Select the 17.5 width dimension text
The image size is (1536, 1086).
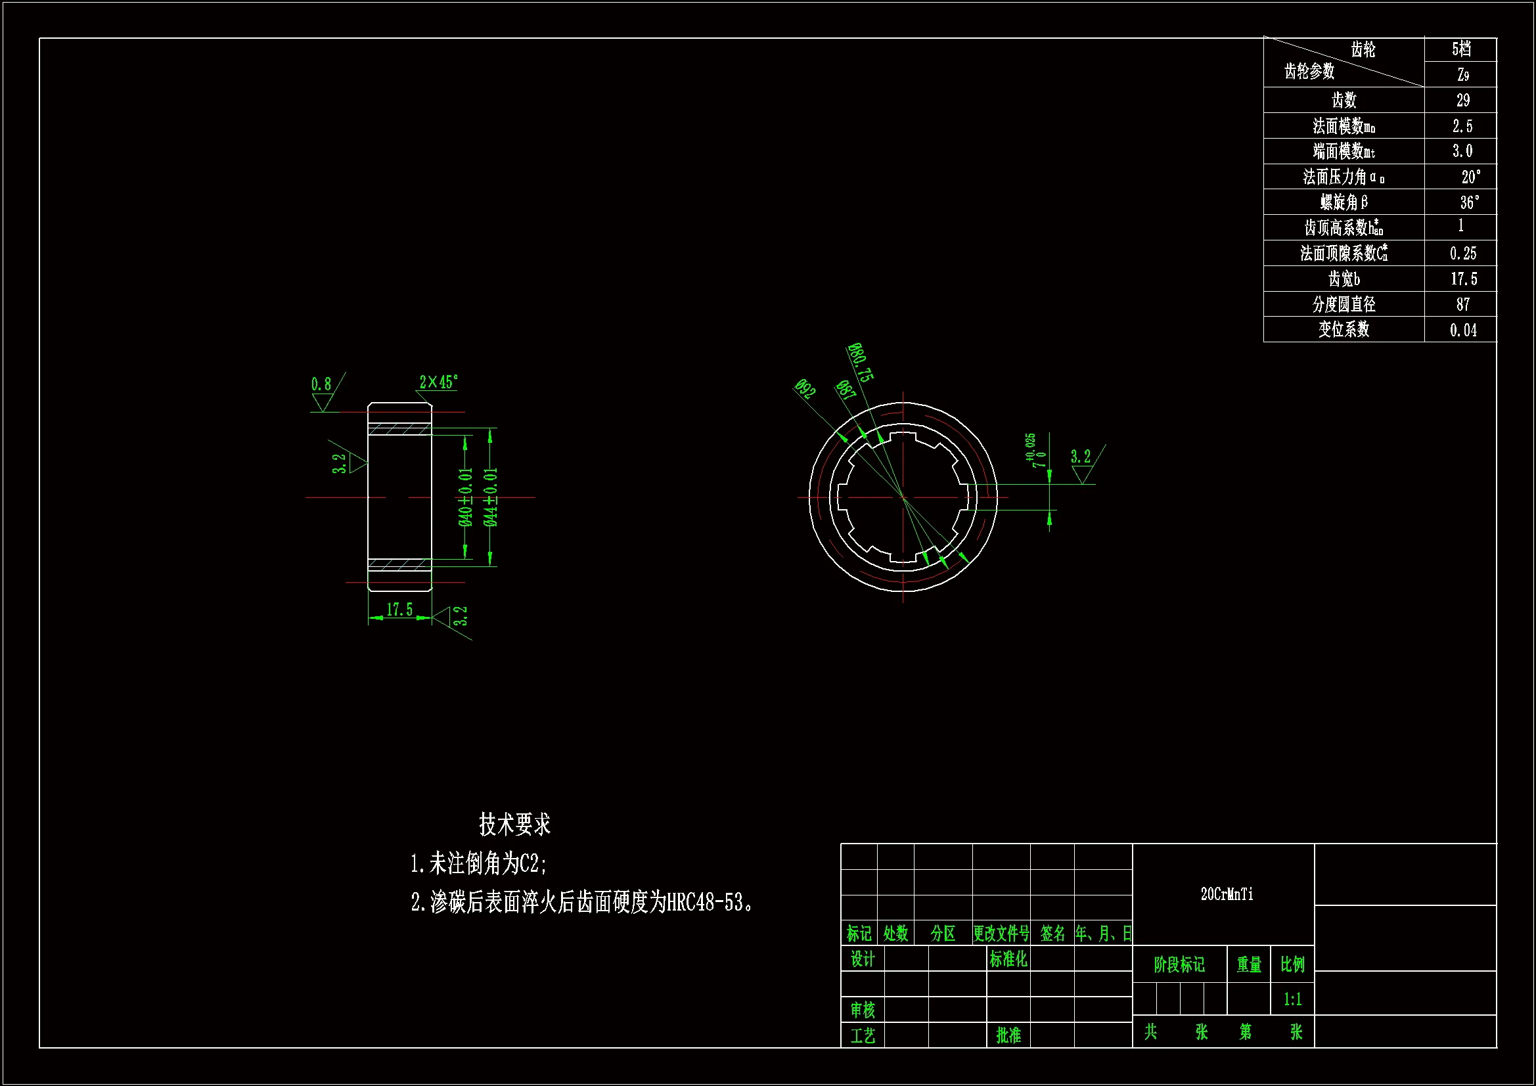[399, 610]
